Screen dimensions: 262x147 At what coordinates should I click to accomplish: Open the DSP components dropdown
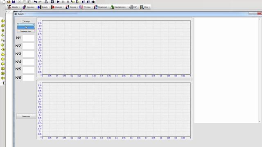[134, 7]
